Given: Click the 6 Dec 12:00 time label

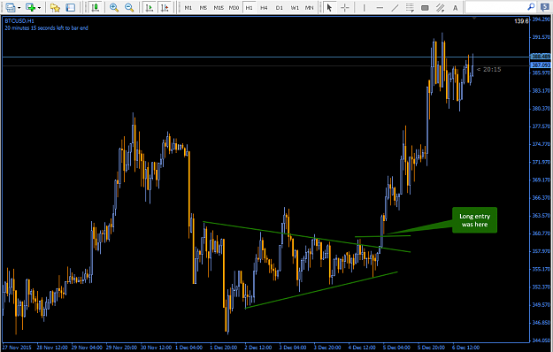Looking at the screenshot, I should coord(465,348).
